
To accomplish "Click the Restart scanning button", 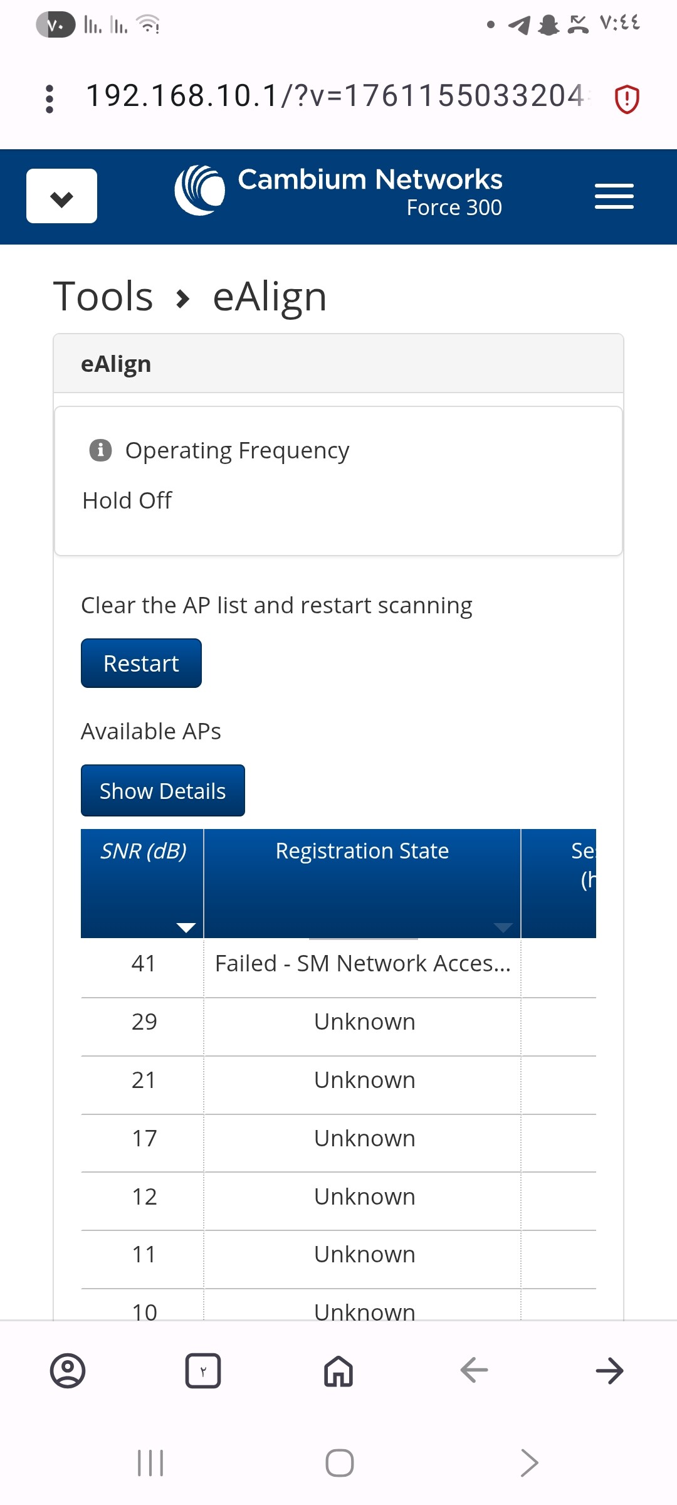I will click(x=141, y=663).
